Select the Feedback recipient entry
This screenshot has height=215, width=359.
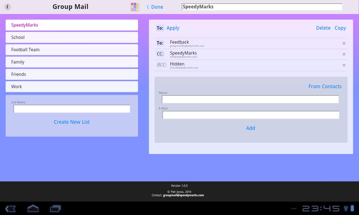(251, 43)
